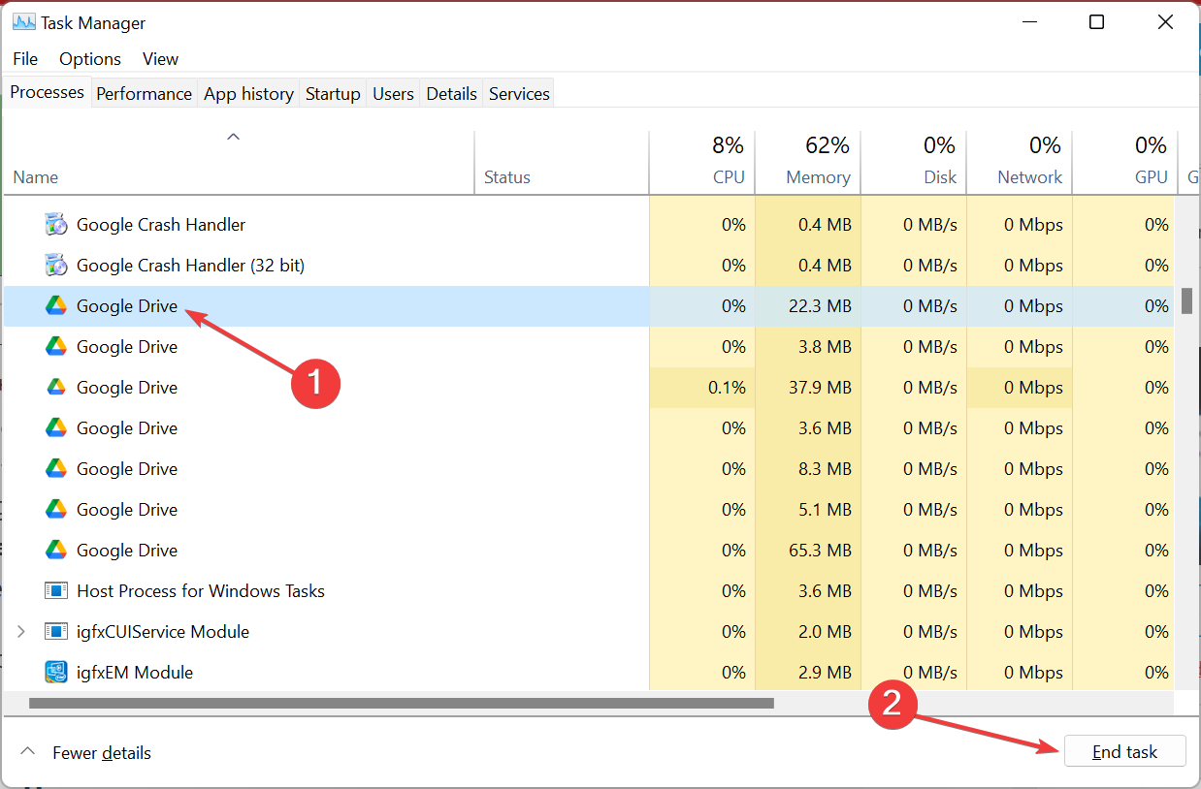Sort by the GPU column header
This screenshot has width=1201, height=789.
[1124, 162]
